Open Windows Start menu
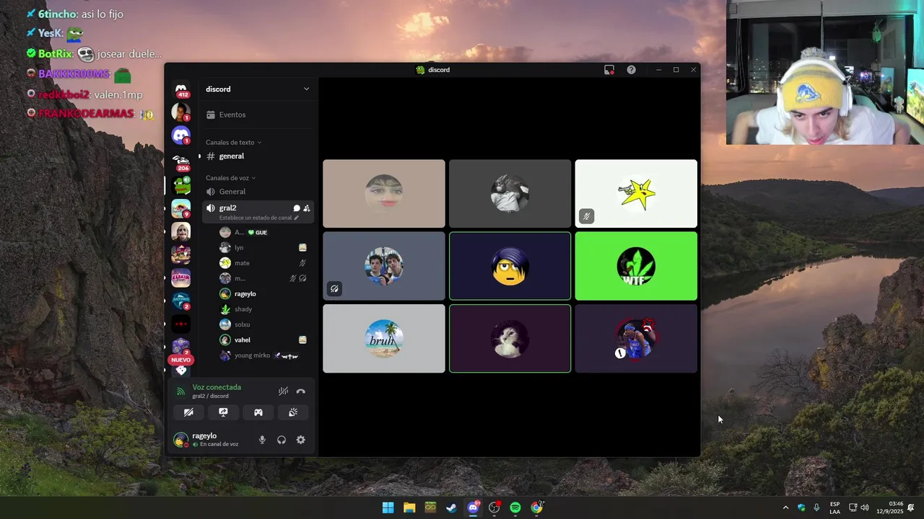This screenshot has width=924, height=519. (x=388, y=507)
